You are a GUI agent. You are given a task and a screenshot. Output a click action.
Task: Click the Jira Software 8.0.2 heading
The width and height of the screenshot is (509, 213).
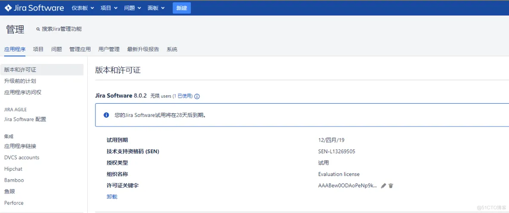(121, 96)
